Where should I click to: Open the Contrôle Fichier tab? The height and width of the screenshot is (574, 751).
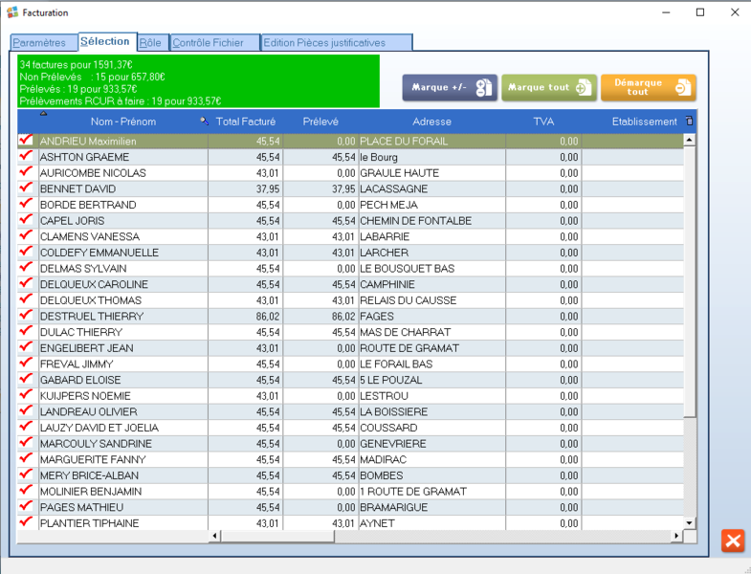[214, 43]
